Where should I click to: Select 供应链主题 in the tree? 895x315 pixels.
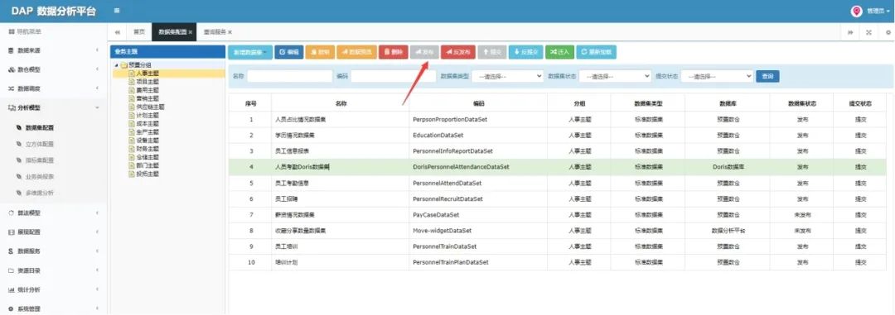150,107
